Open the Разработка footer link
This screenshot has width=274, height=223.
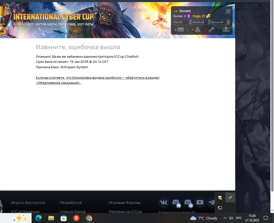(71, 202)
